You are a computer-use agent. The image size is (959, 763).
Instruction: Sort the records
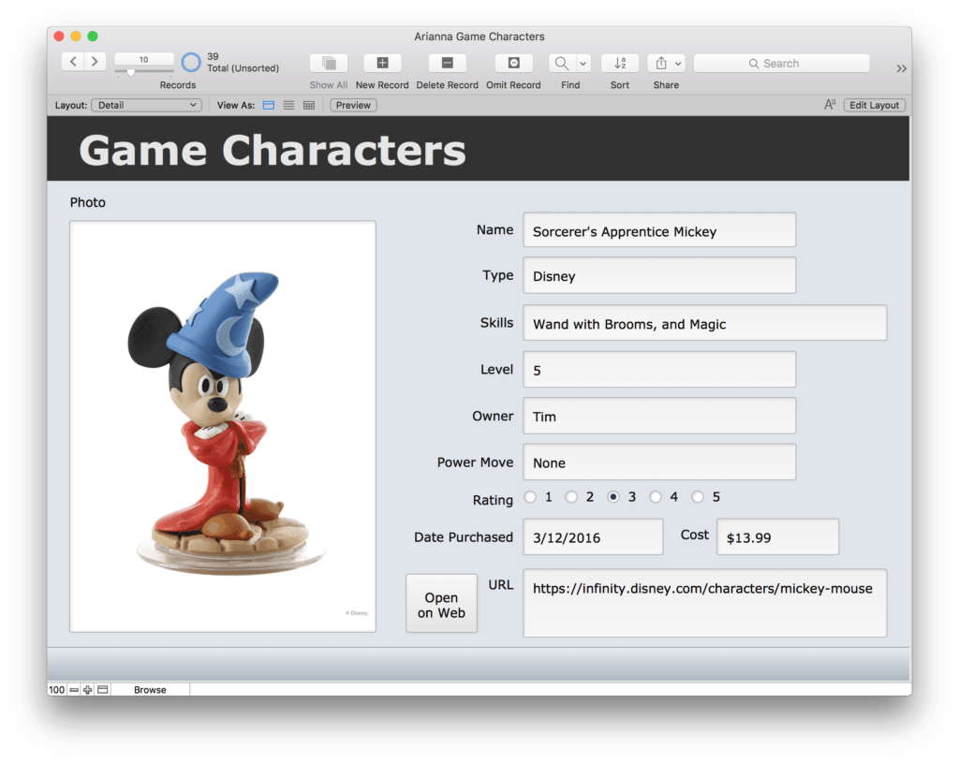(x=619, y=63)
